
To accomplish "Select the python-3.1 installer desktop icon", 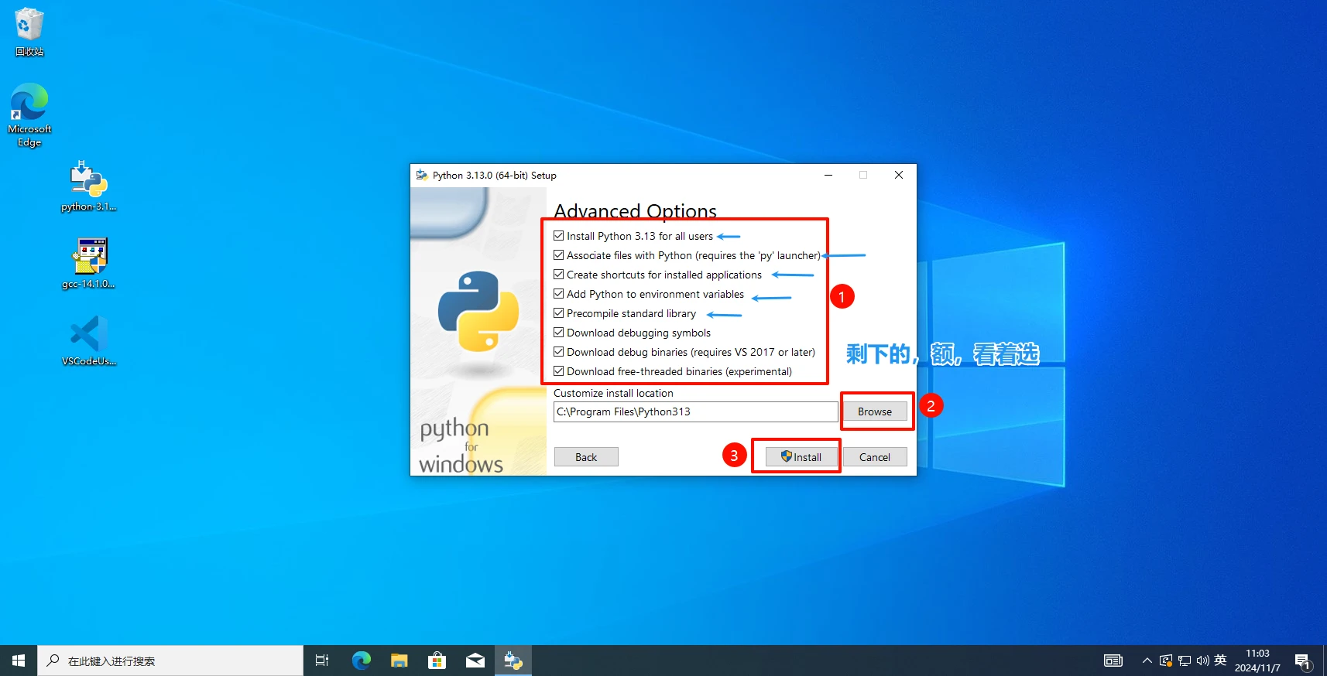I will click(x=89, y=186).
